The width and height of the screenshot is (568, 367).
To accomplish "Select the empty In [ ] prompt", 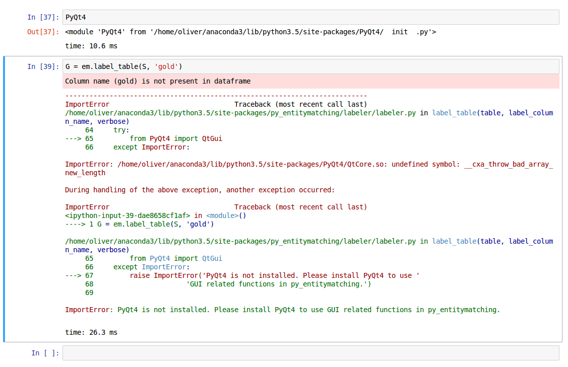I will 45,353.
